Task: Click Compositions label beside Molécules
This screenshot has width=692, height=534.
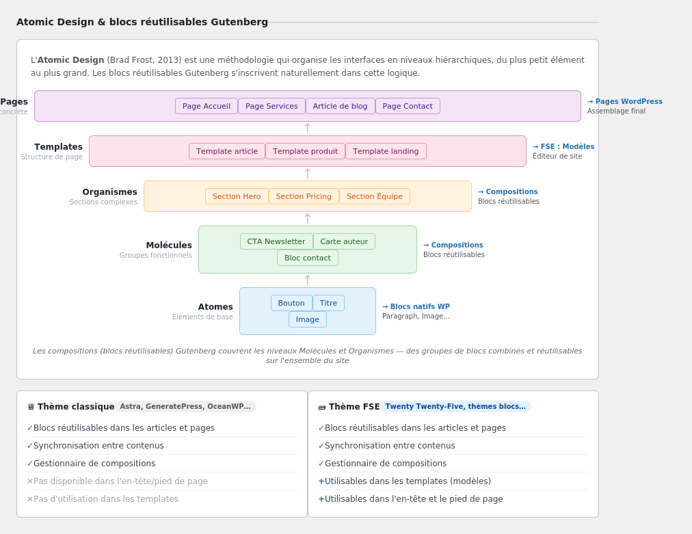Action: pos(453,245)
